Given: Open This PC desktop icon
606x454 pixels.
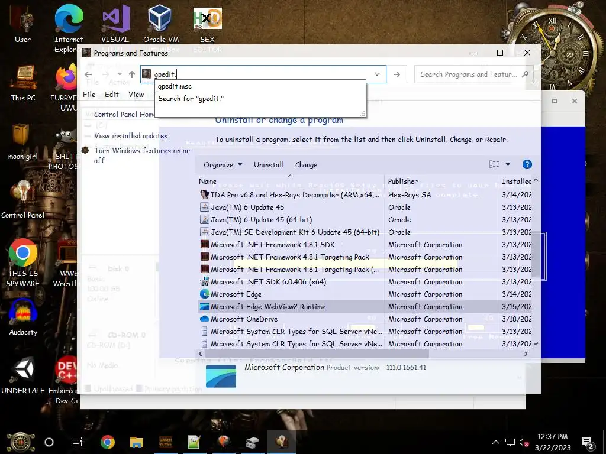Looking at the screenshot, I should tap(23, 83).
